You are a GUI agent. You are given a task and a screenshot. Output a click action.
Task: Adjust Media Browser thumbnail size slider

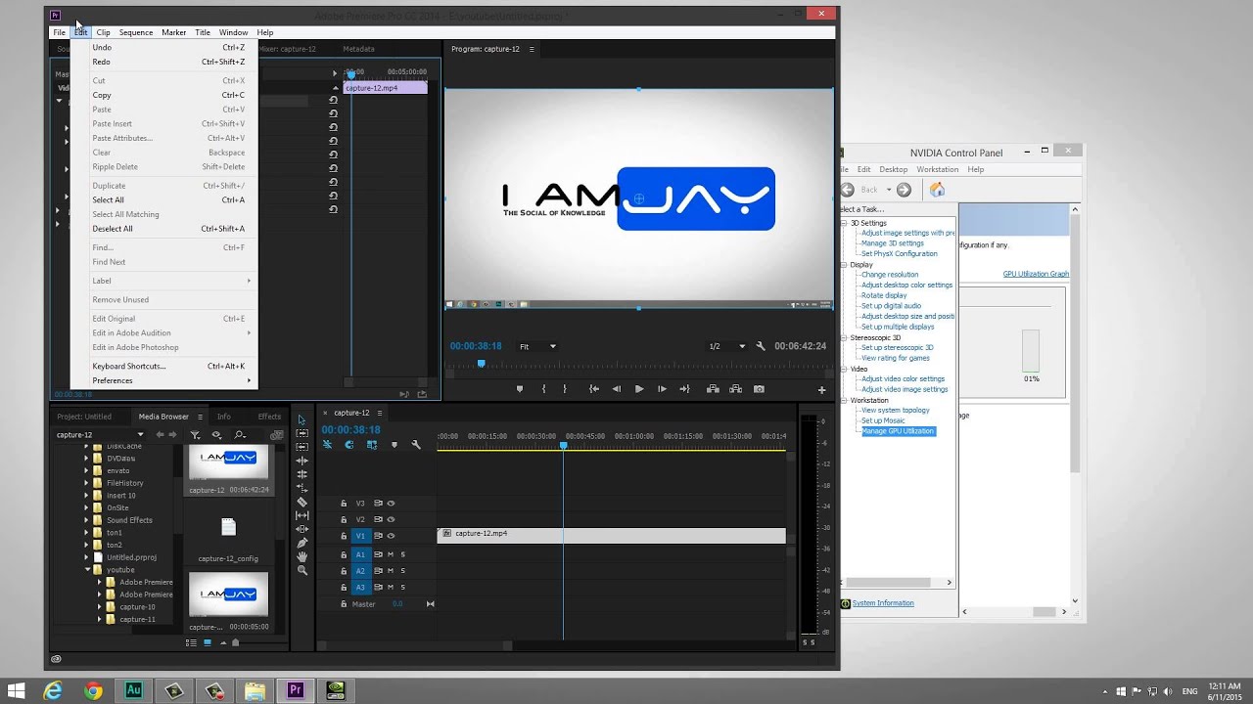click(x=235, y=642)
